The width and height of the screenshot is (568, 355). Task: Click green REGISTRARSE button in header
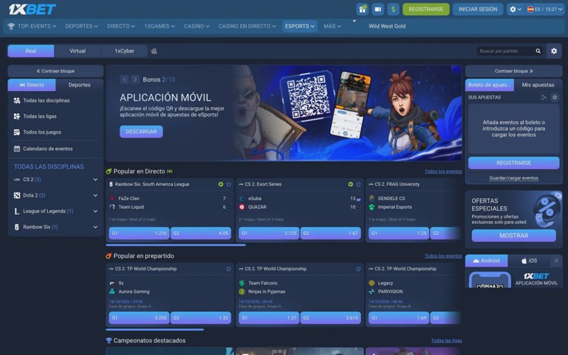(x=426, y=9)
